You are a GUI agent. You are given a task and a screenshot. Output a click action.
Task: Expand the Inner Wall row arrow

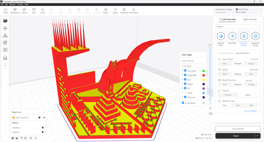[x=182, y=71]
